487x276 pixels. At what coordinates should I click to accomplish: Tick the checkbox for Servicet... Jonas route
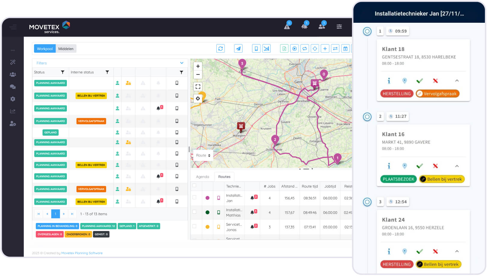[x=194, y=226]
